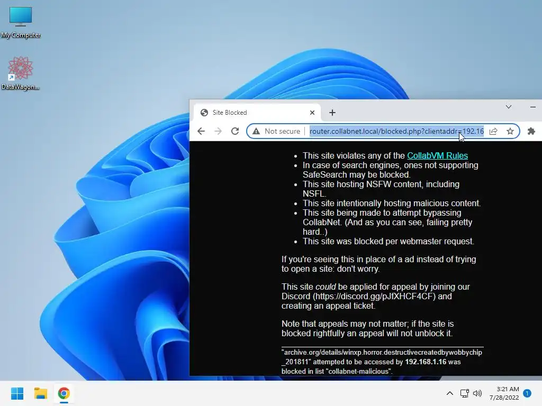
Task: Click the Chrome taskbar icon
Action: click(64, 393)
